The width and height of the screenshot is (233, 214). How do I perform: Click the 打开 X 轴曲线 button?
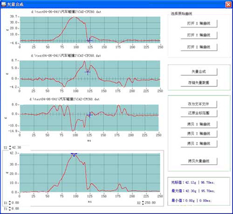pos(199,23)
